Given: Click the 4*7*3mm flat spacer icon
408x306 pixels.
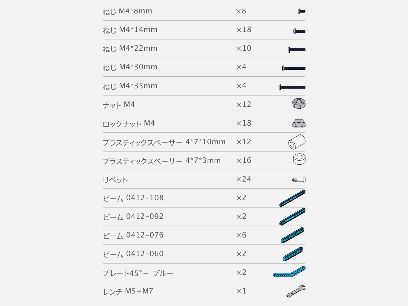Looking at the screenshot, I should pyautogui.click(x=299, y=159).
